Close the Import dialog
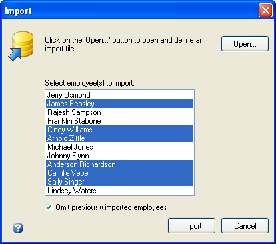The height and width of the screenshot is (244, 276). pyautogui.click(x=265, y=10)
